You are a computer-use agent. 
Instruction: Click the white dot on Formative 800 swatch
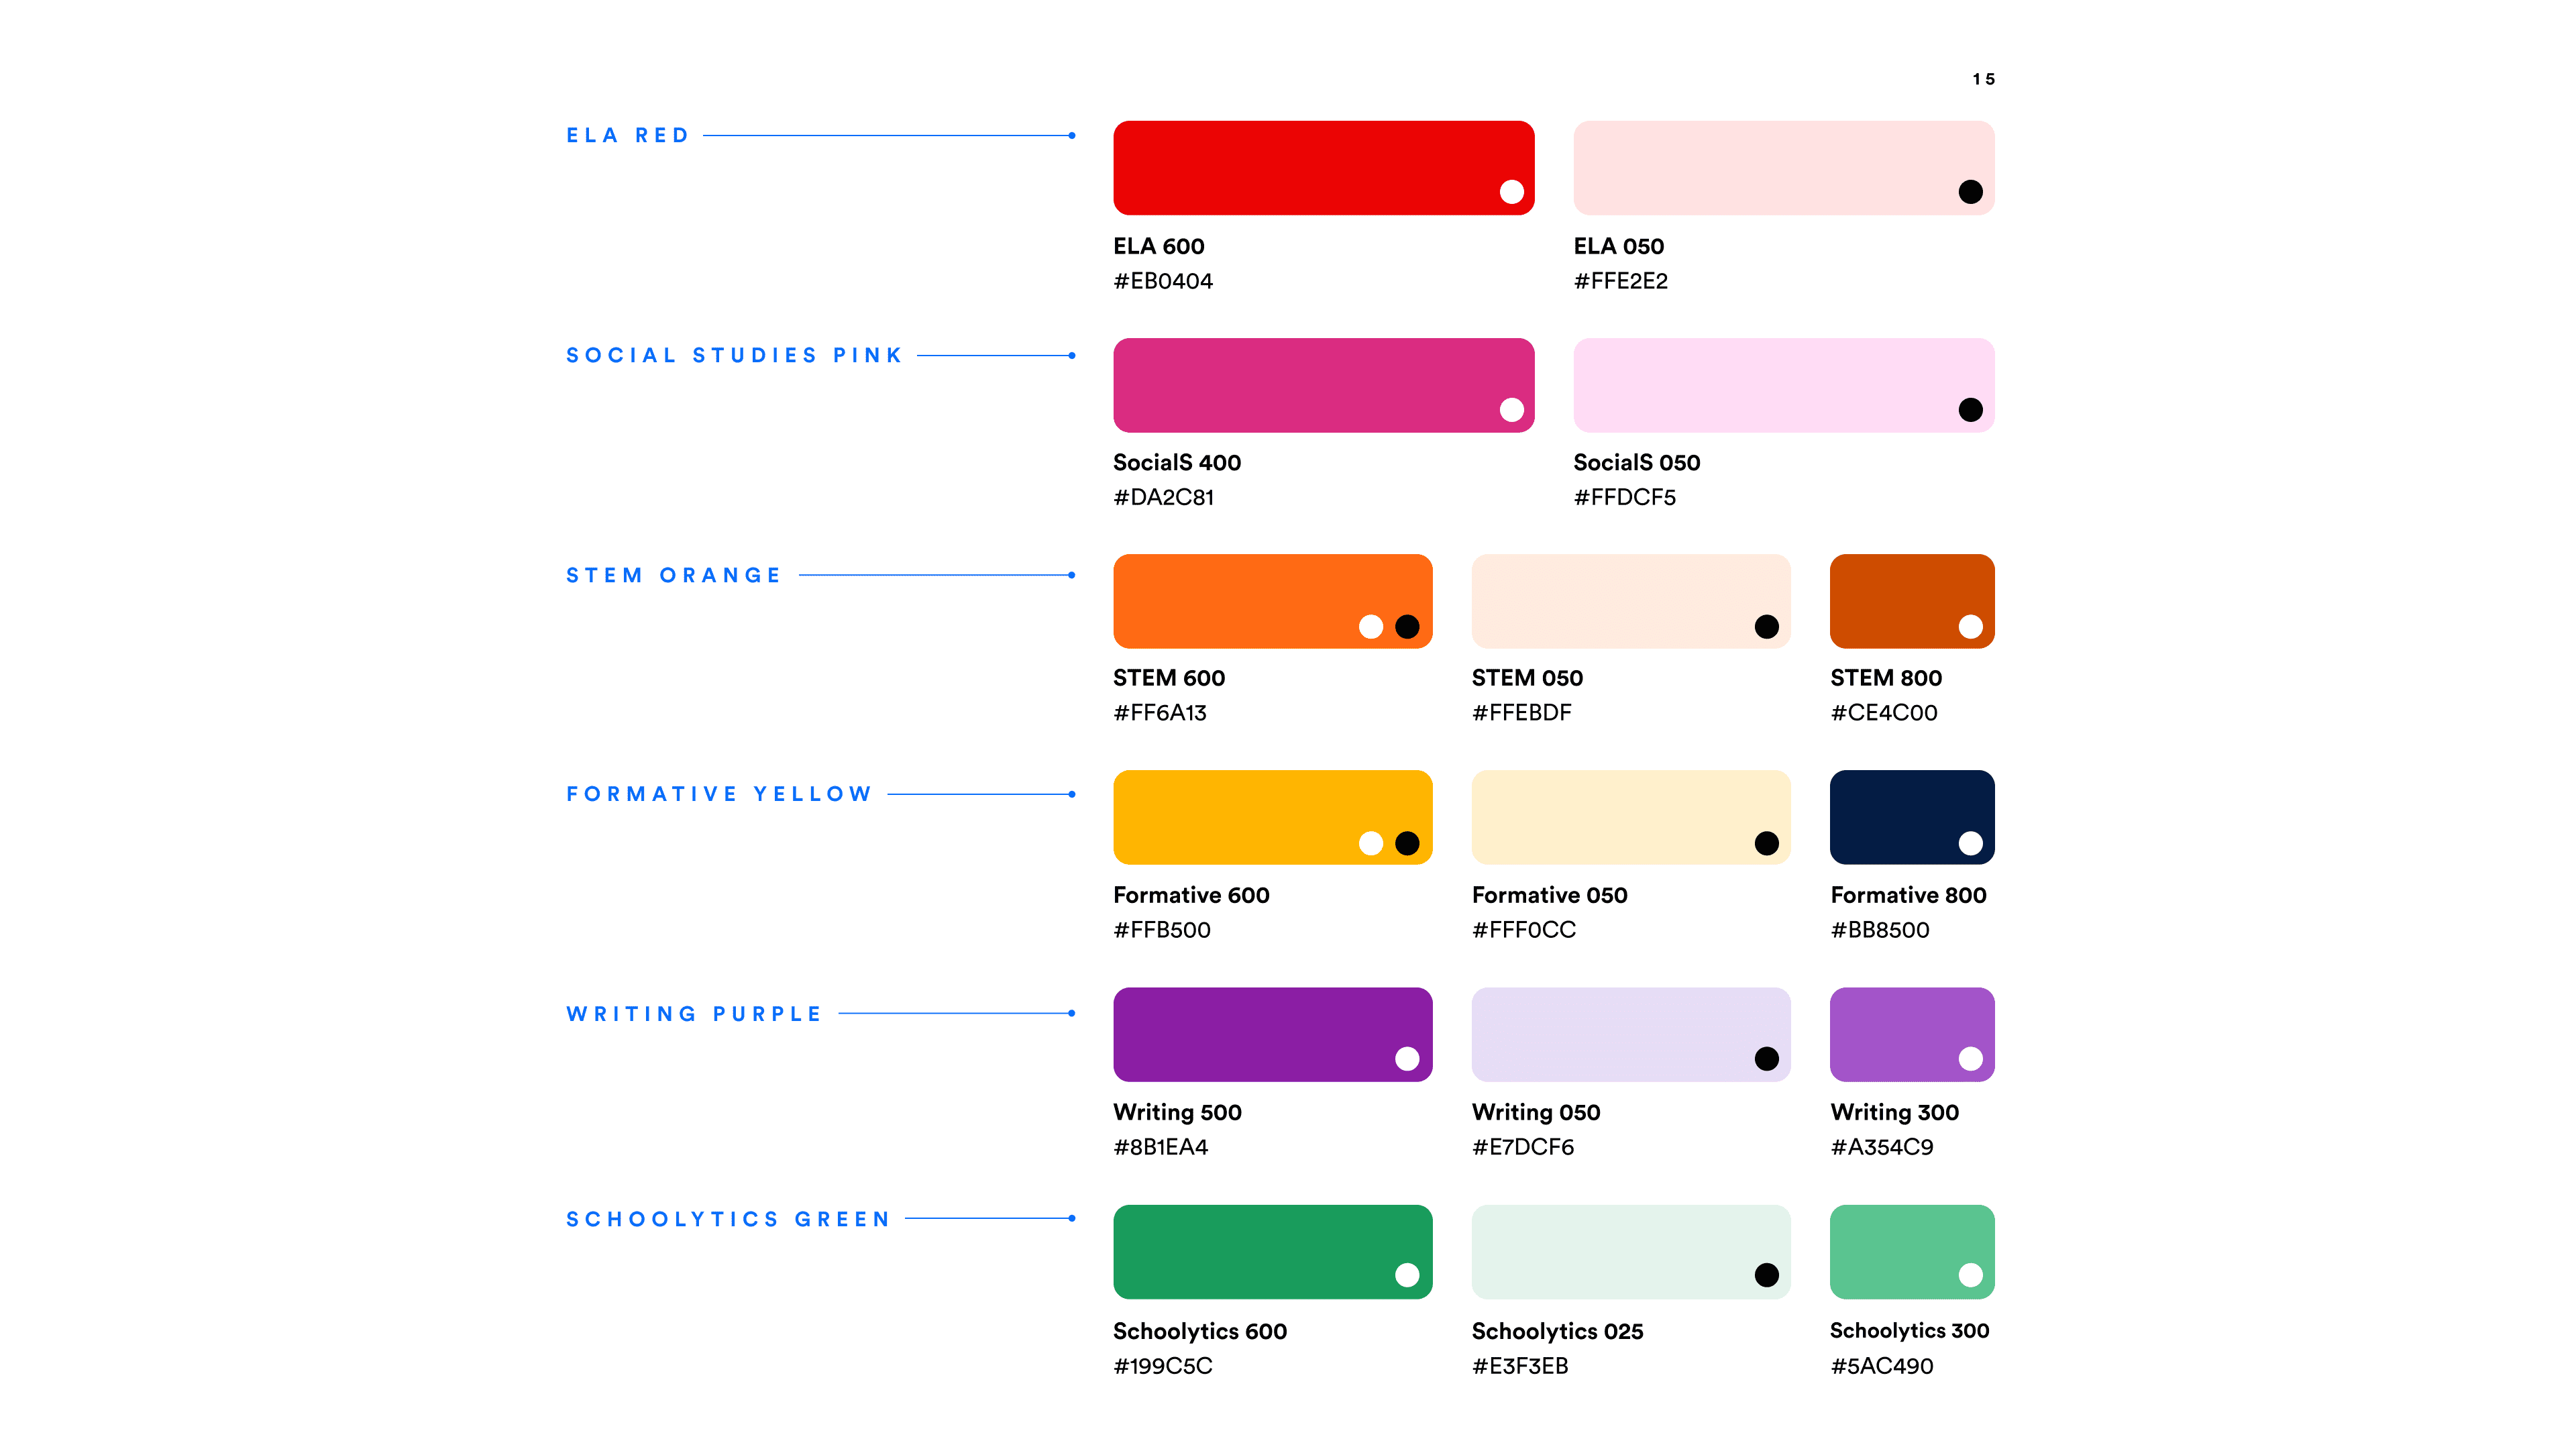pos(1970,843)
